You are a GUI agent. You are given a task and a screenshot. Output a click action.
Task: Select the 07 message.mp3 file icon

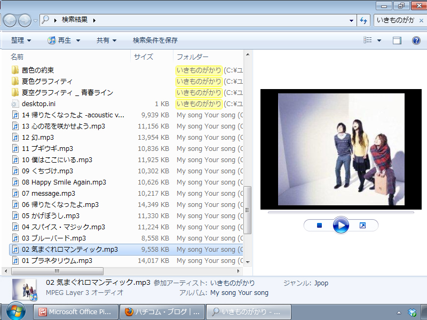15,193
